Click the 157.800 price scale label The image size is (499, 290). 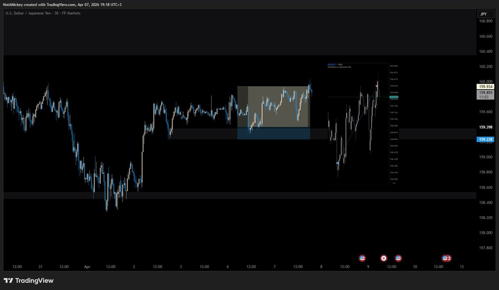point(486,248)
